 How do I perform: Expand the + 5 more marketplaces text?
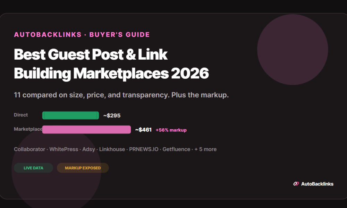(205, 149)
